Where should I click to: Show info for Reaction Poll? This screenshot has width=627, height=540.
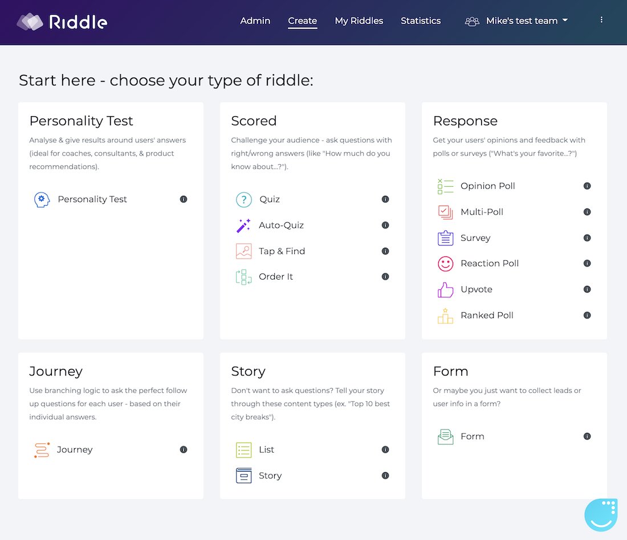click(587, 263)
